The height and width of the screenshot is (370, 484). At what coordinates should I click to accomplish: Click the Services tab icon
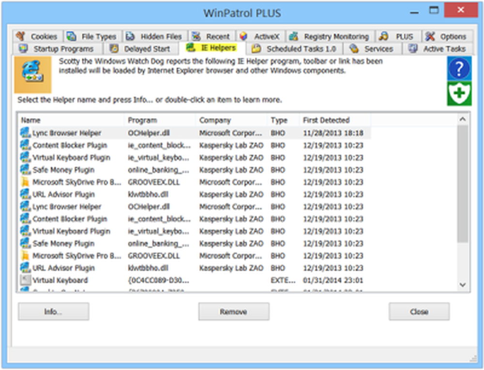[354, 49]
